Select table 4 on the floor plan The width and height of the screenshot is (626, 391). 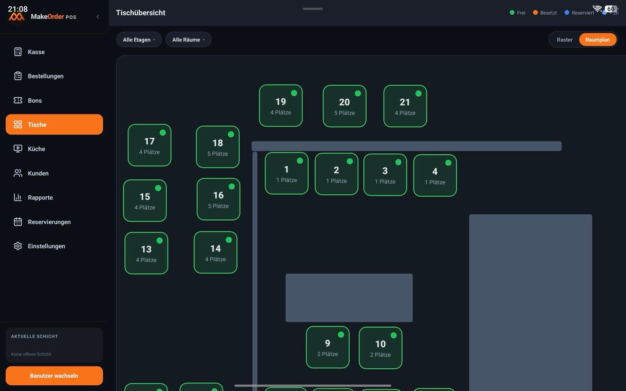click(x=435, y=175)
